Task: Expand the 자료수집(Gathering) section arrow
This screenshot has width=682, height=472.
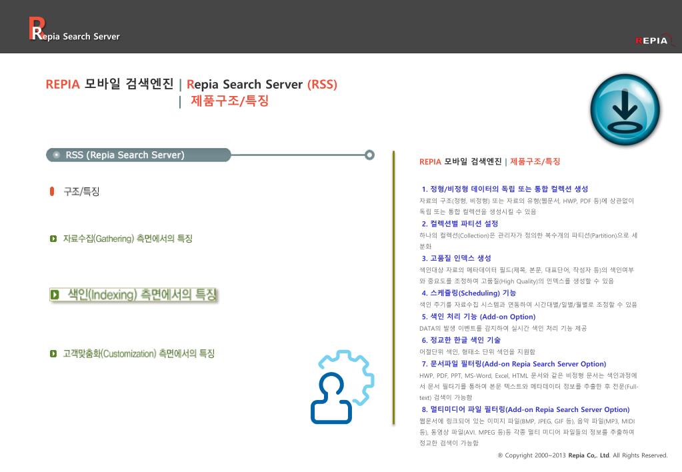Action: click(x=54, y=237)
